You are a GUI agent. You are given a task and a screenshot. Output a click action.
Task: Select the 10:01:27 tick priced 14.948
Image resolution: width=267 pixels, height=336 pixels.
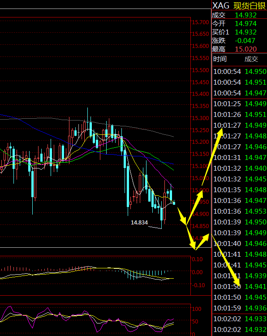pyautogui.click(x=240, y=136)
